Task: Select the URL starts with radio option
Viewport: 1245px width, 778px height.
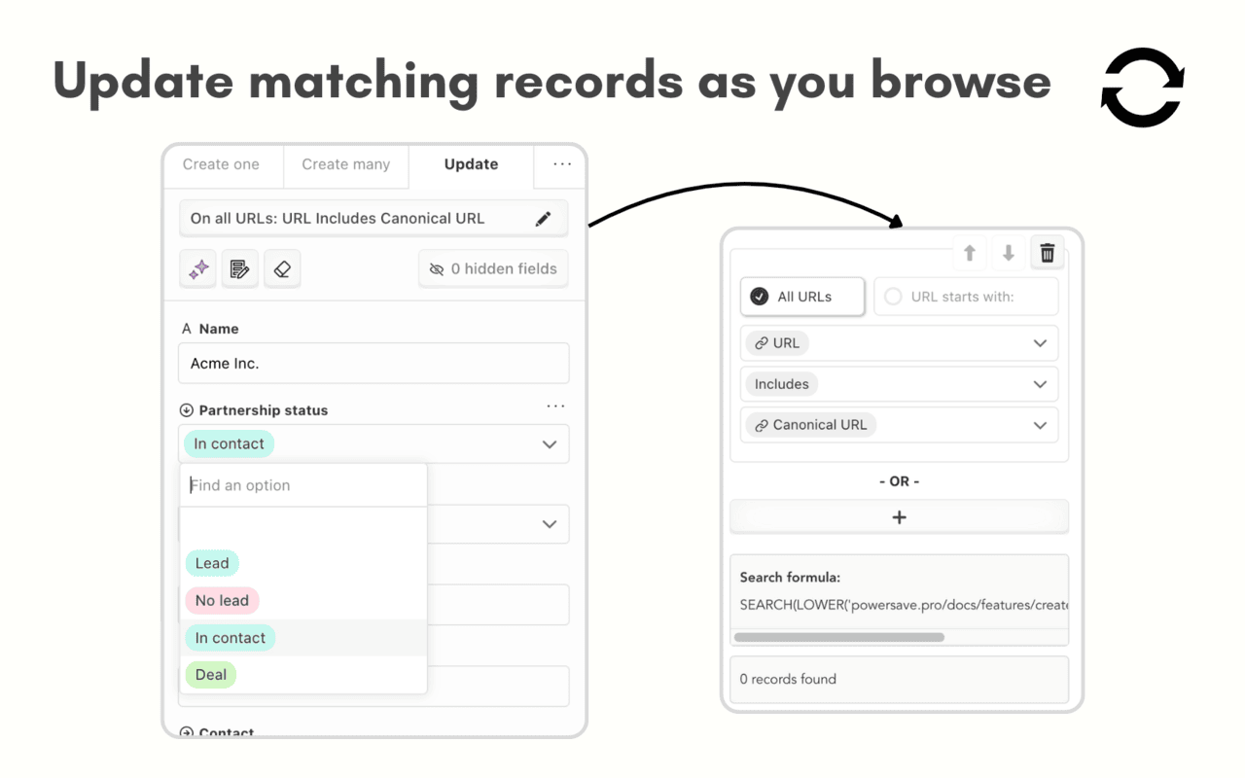Action: coord(966,297)
